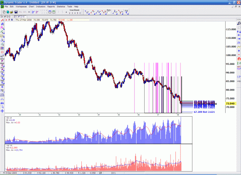Click the left arrow scroll icon
Viewport: 241px width, 175px height.
[x=239, y=35]
